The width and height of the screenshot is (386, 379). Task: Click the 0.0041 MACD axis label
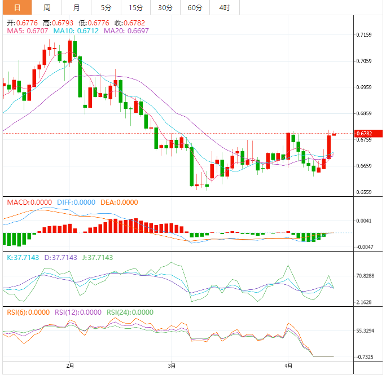364,221
